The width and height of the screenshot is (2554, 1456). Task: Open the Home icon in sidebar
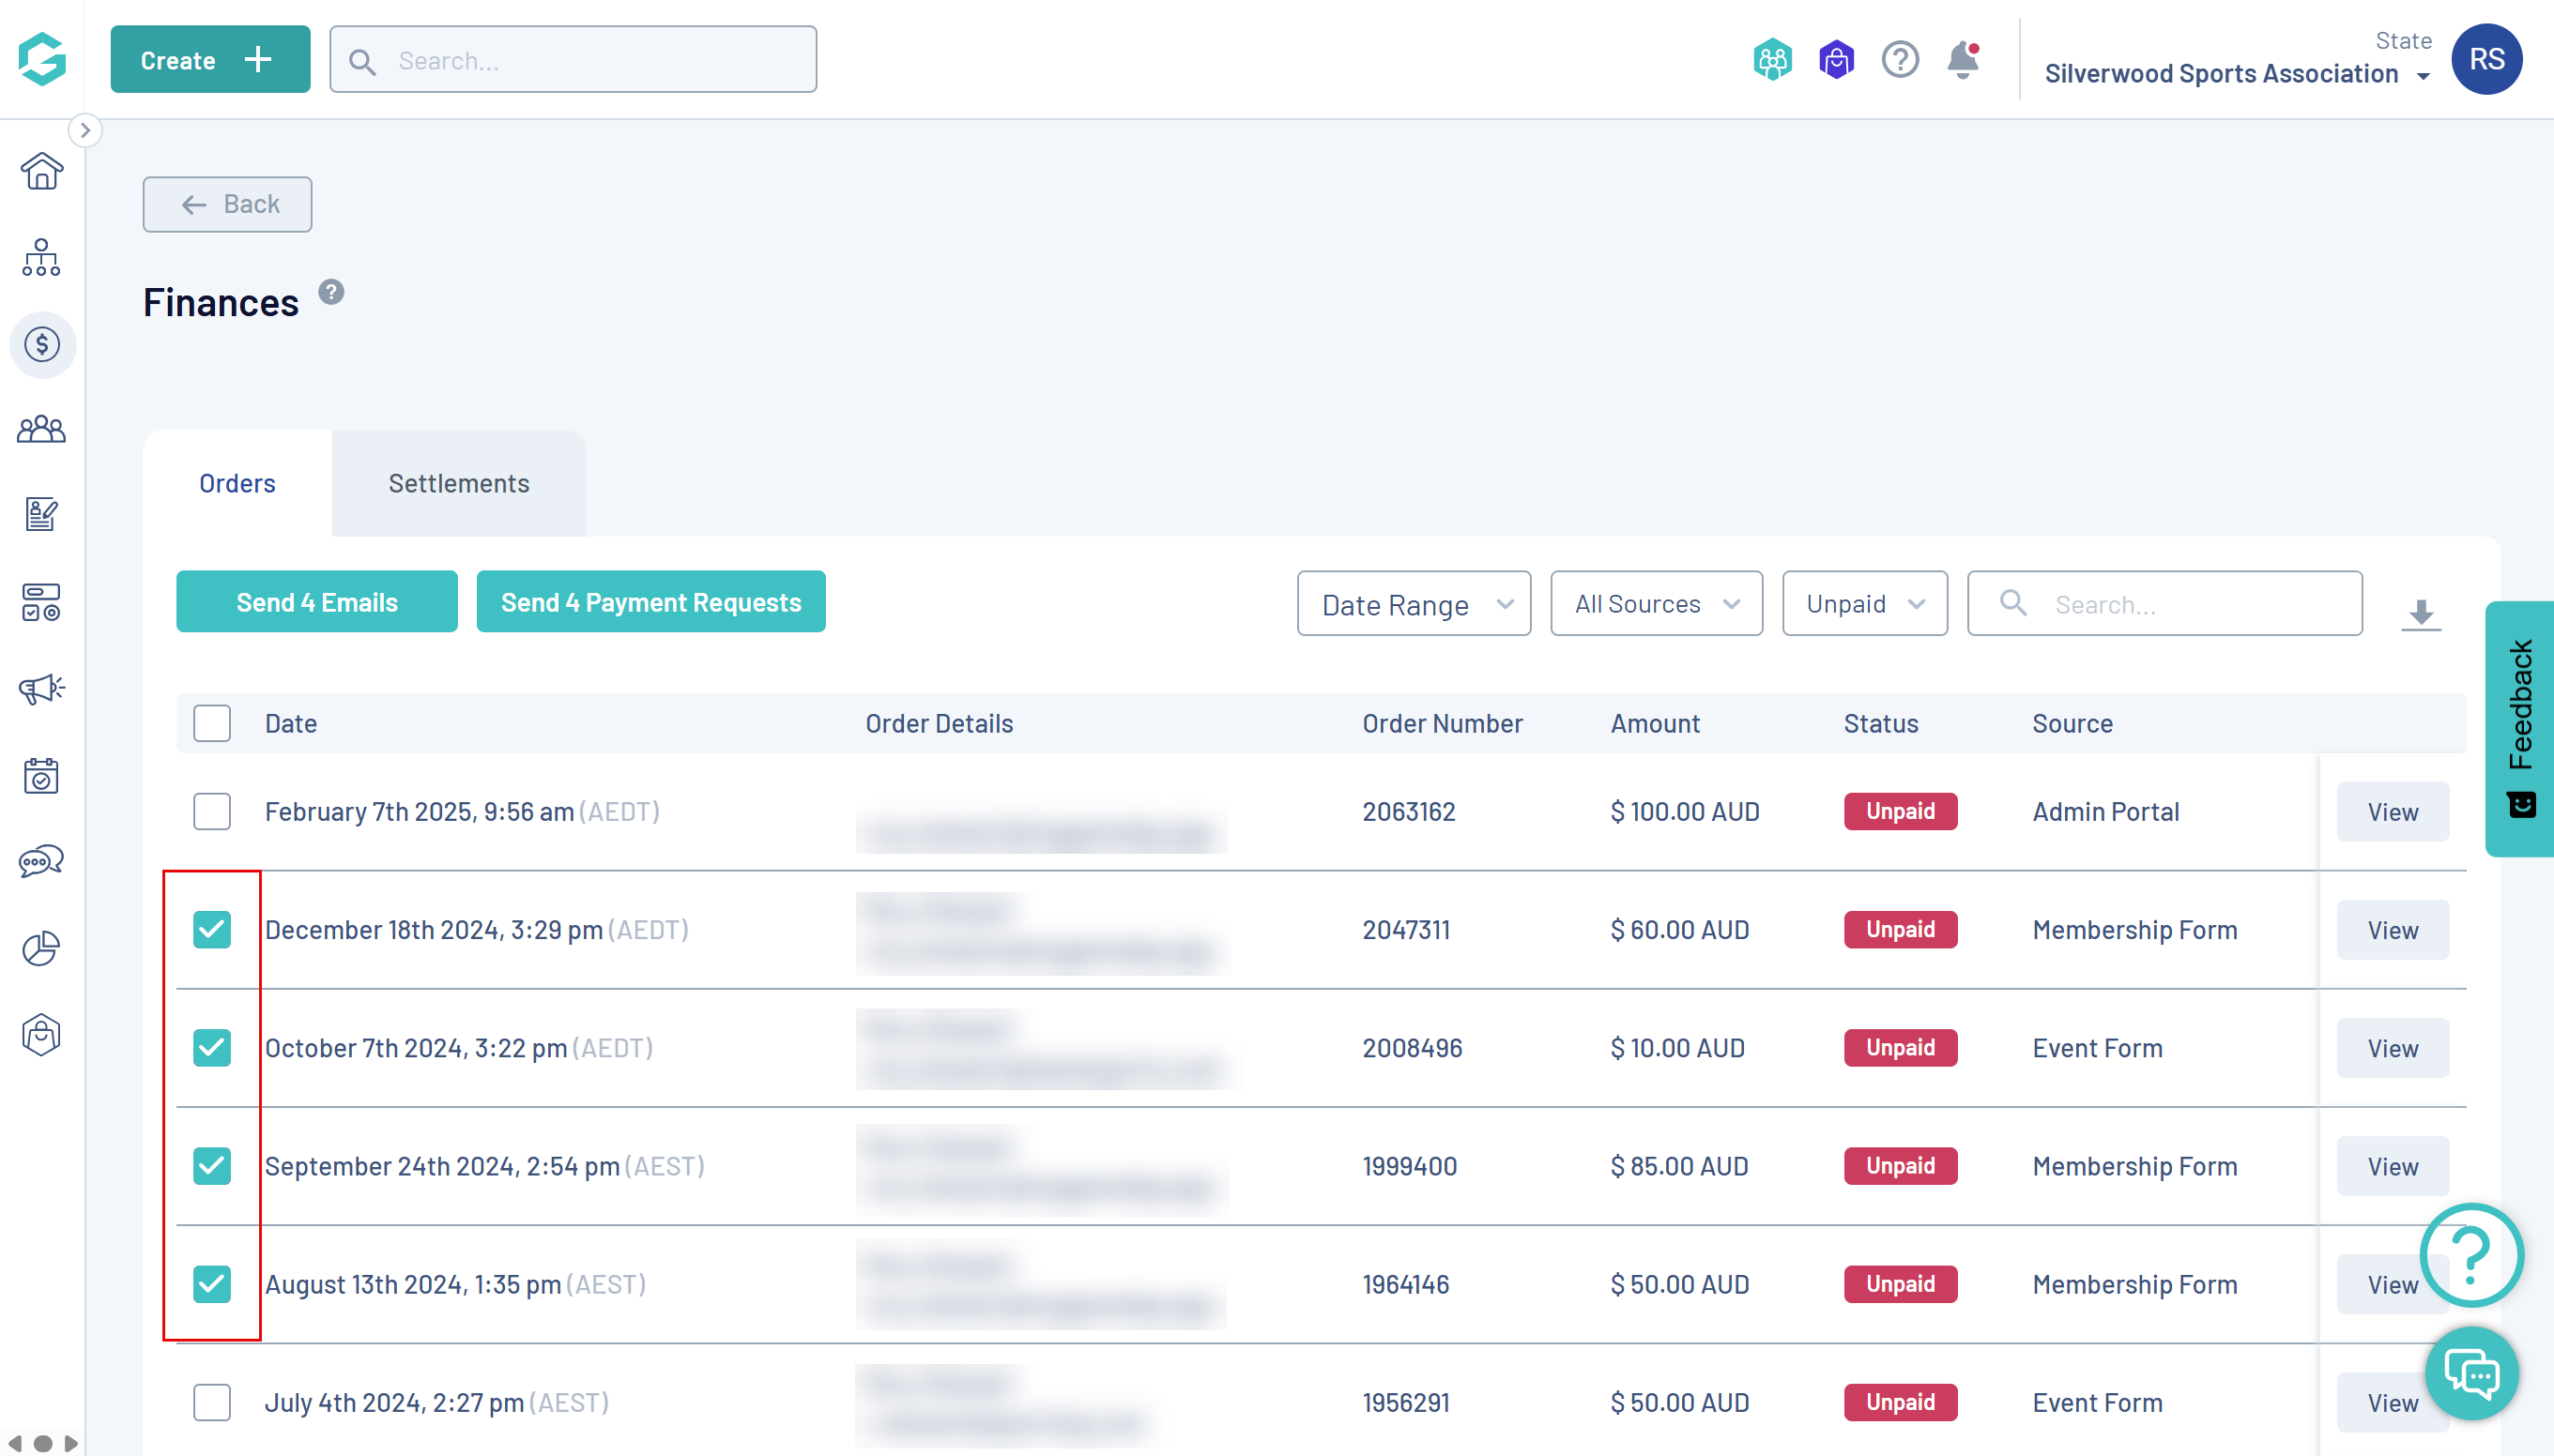(41, 172)
